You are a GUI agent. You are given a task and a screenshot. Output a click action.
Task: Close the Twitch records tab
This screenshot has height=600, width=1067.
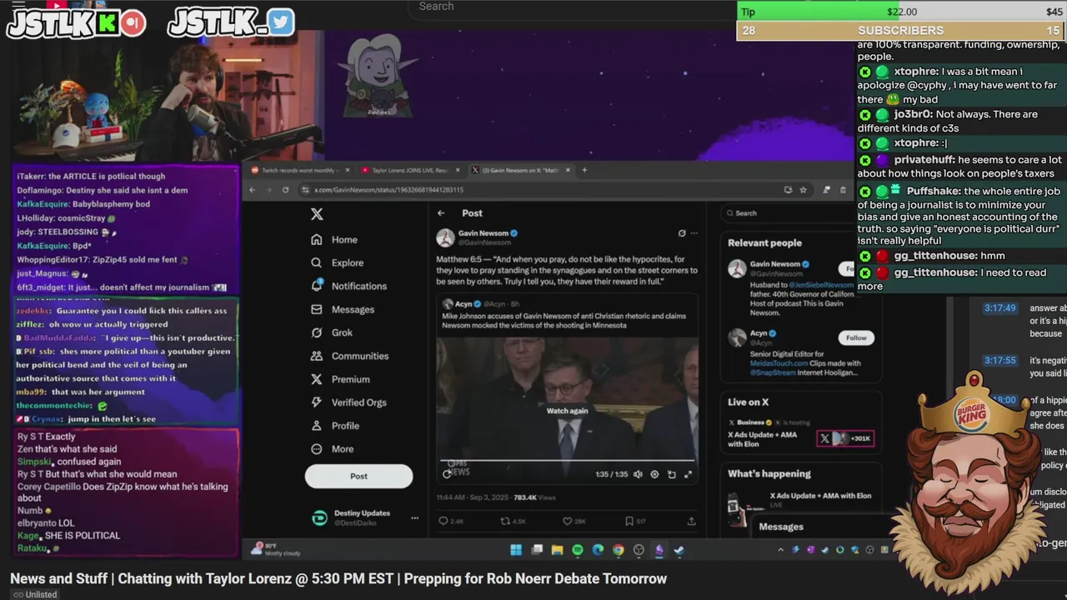(348, 170)
